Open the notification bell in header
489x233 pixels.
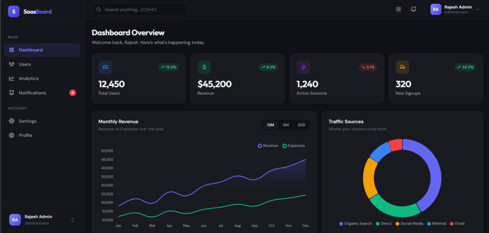(413, 9)
